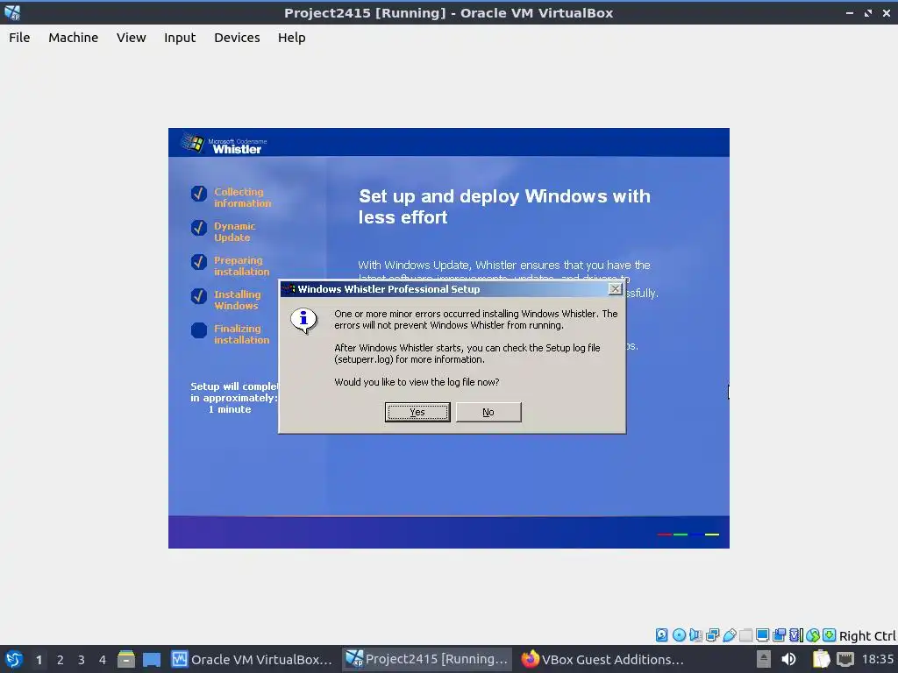Open the Devices menu
The height and width of the screenshot is (673, 898).
pos(237,37)
